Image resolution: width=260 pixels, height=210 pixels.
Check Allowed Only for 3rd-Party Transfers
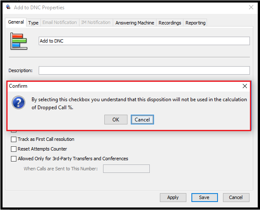(13, 159)
